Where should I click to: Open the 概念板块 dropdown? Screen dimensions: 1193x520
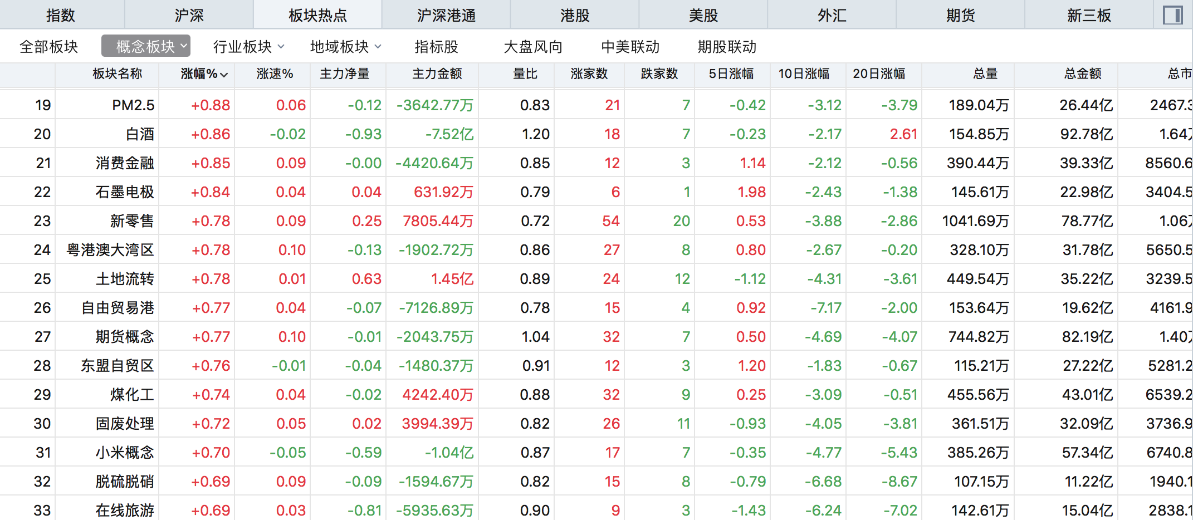pyautogui.click(x=146, y=47)
